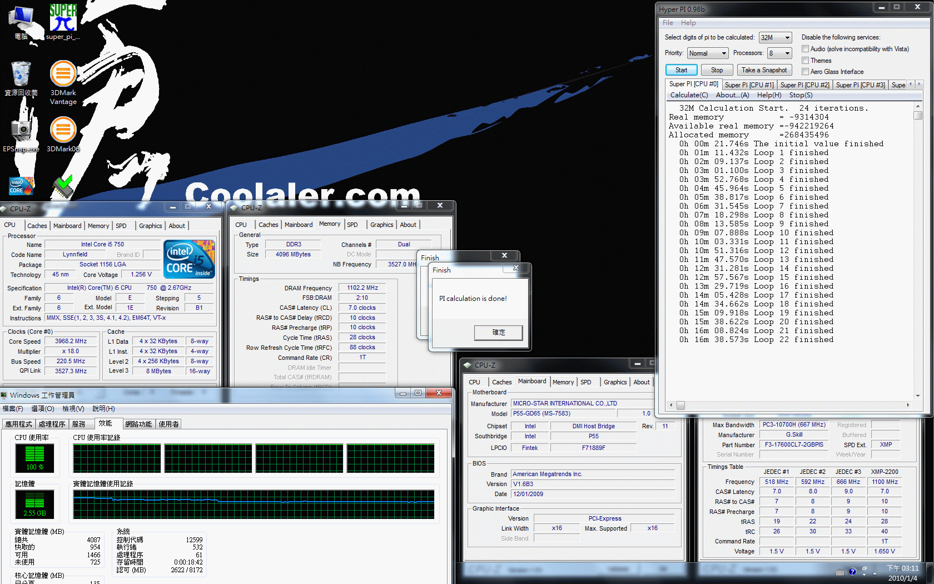Select Graphics tab in Memory CPU-Z window
Screen dimensions: 934x584
click(382, 225)
